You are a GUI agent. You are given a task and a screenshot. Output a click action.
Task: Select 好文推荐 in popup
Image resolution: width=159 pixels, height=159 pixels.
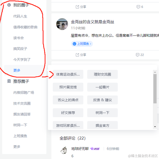coord(68,113)
